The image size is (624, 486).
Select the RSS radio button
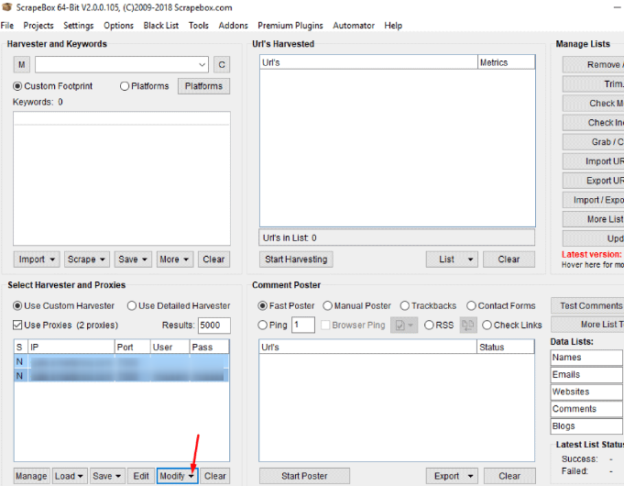click(x=439, y=325)
